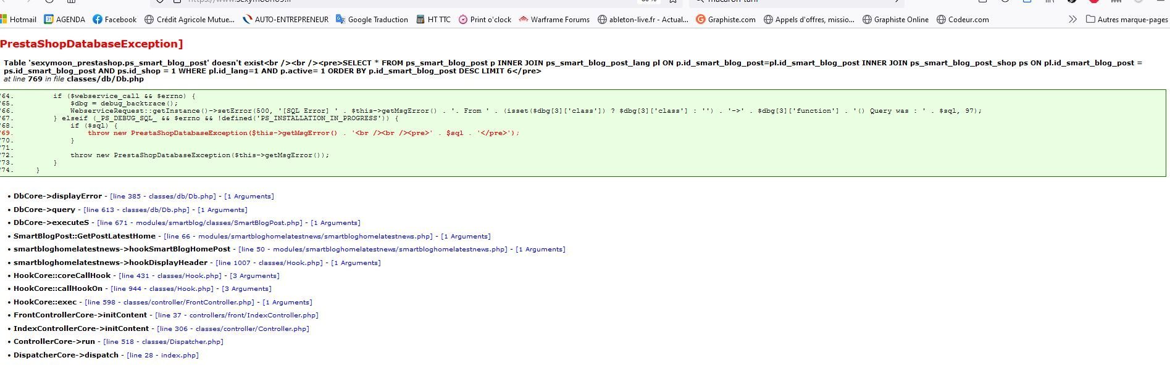Open line 1007 classes/Hook.php link
Image resolution: width=1170 pixels, height=371 pixels.
click(x=269, y=263)
